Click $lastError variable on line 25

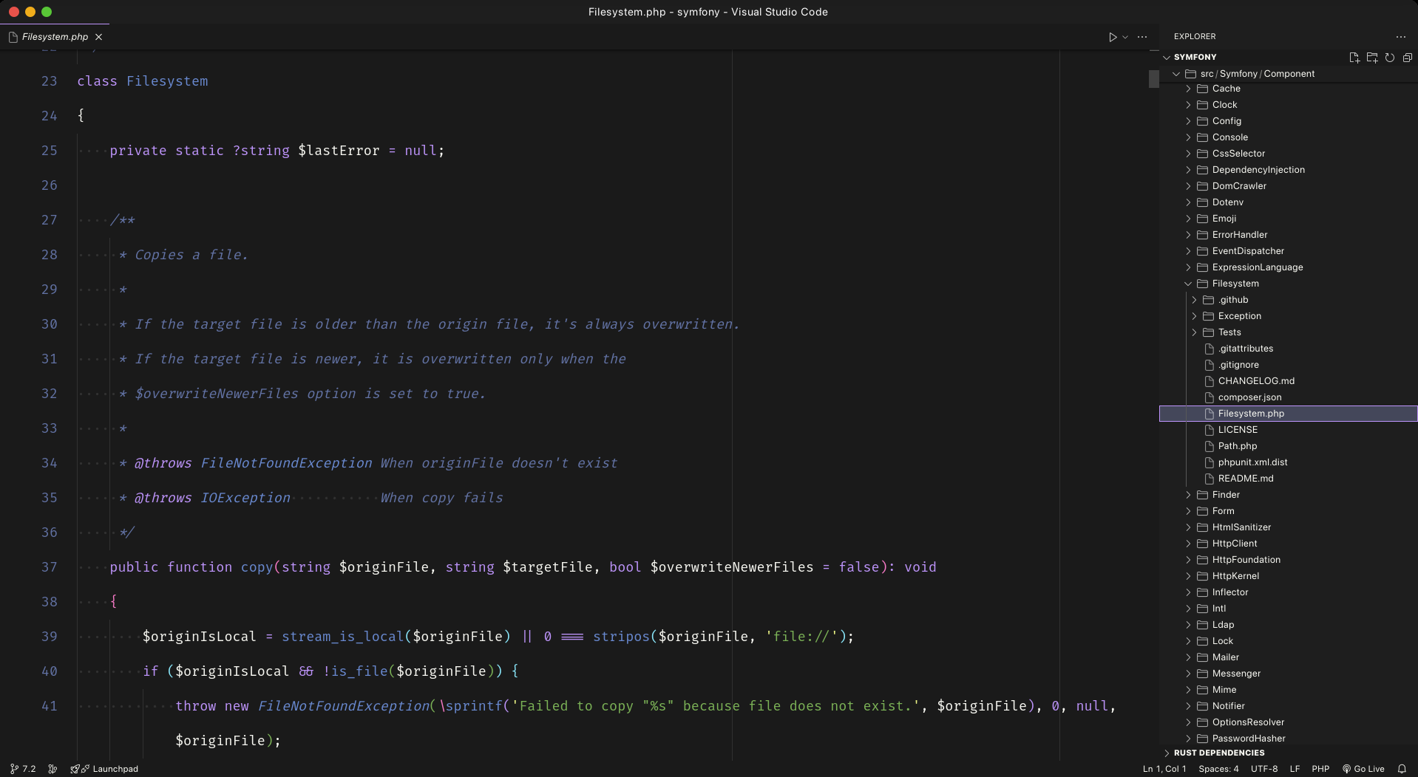coord(339,151)
